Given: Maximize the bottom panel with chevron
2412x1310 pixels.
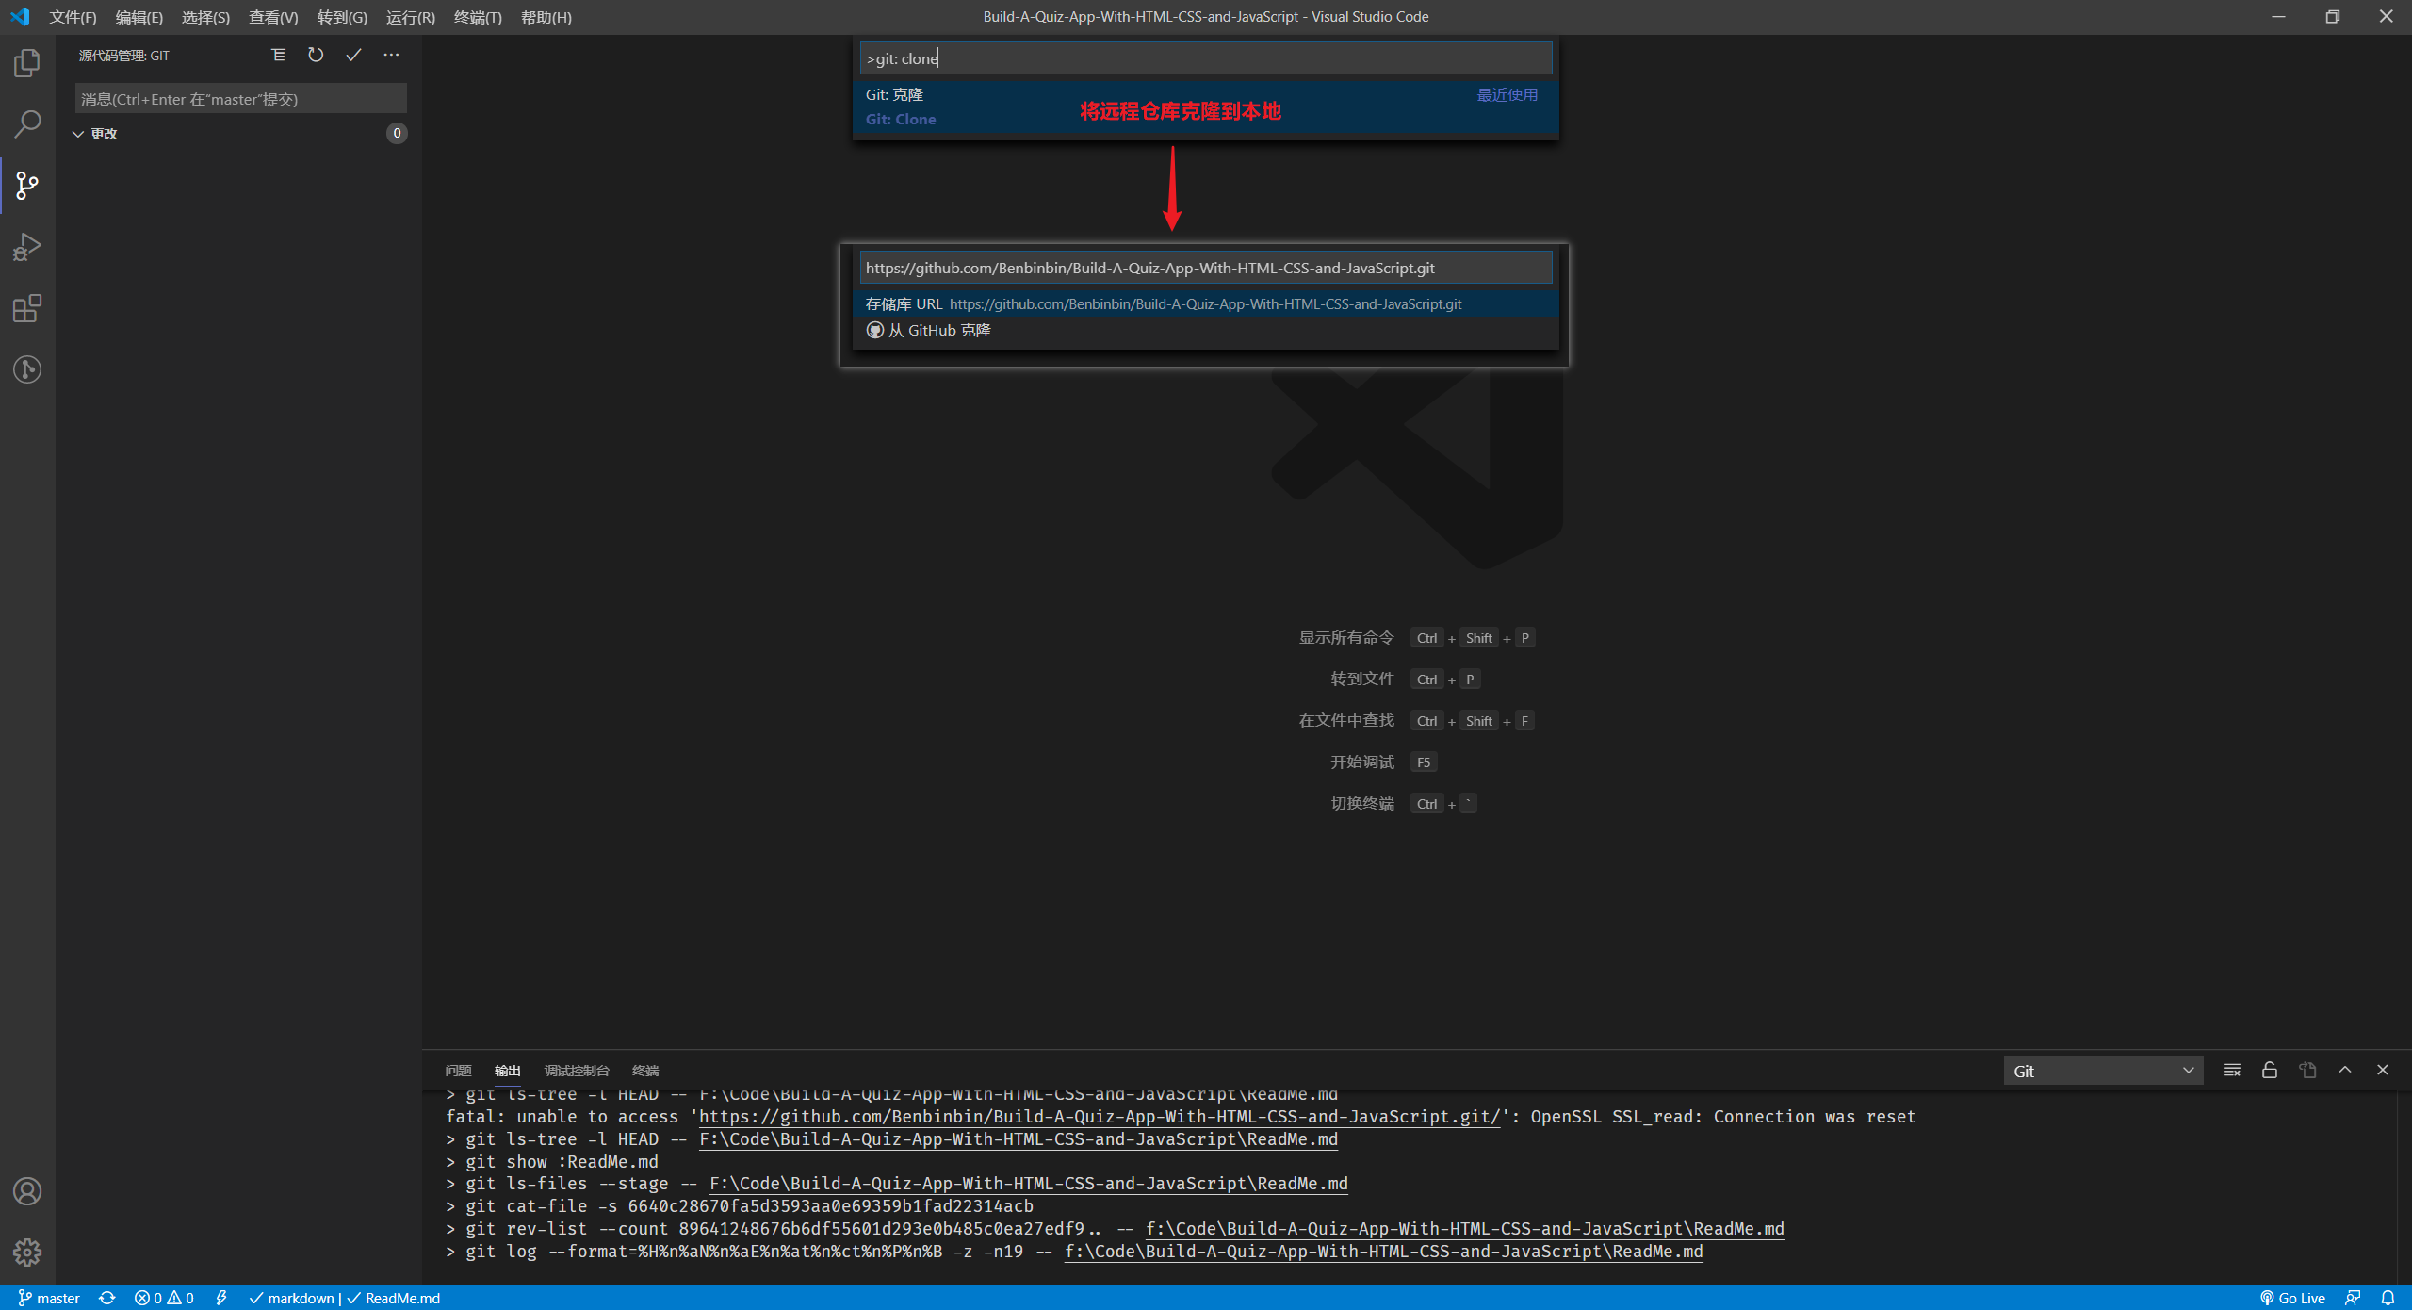Looking at the screenshot, I should (x=2344, y=1070).
